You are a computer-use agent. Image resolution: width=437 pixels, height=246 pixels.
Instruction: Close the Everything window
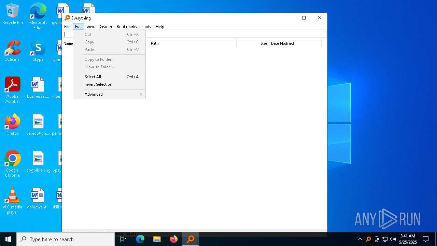pyautogui.click(x=320, y=18)
